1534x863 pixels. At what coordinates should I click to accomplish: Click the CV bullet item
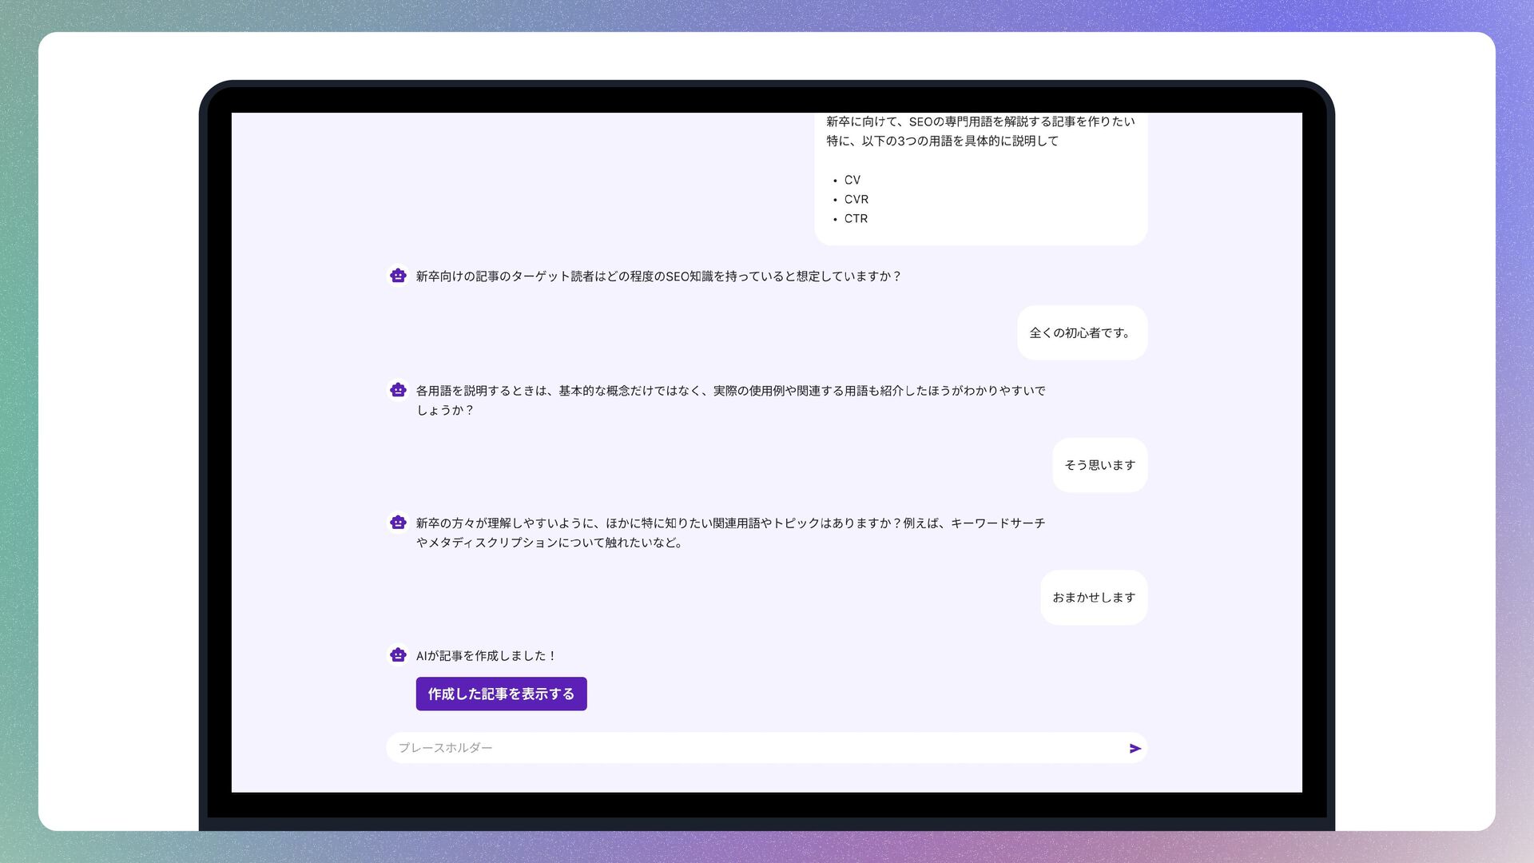click(x=852, y=180)
